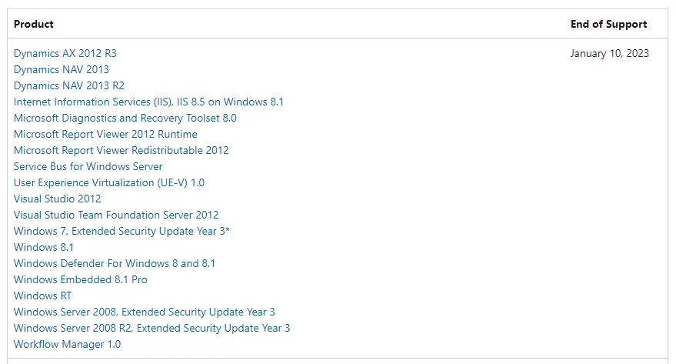Open the Windows 8.1 link
Screen dimensions: 676x364
(x=44, y=248)
